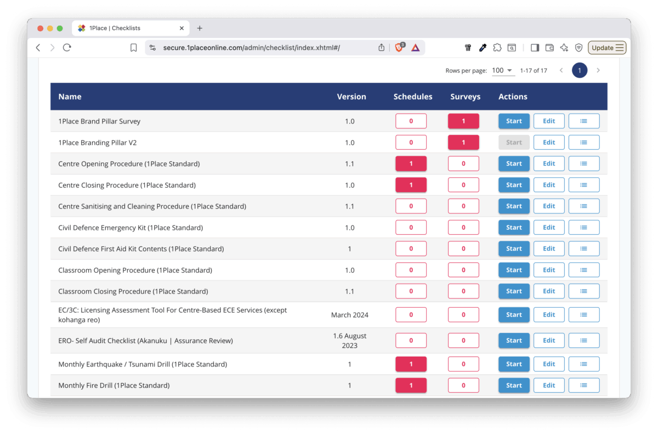Edit the ERO Self Audit Checklist
This screenshot has width=658, height=434.
[549, 340]
